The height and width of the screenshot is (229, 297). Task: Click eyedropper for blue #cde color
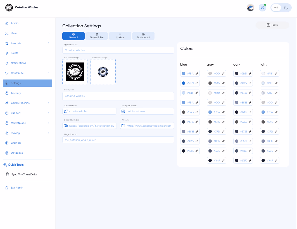197,93
